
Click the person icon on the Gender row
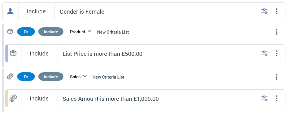coord(11,11)
